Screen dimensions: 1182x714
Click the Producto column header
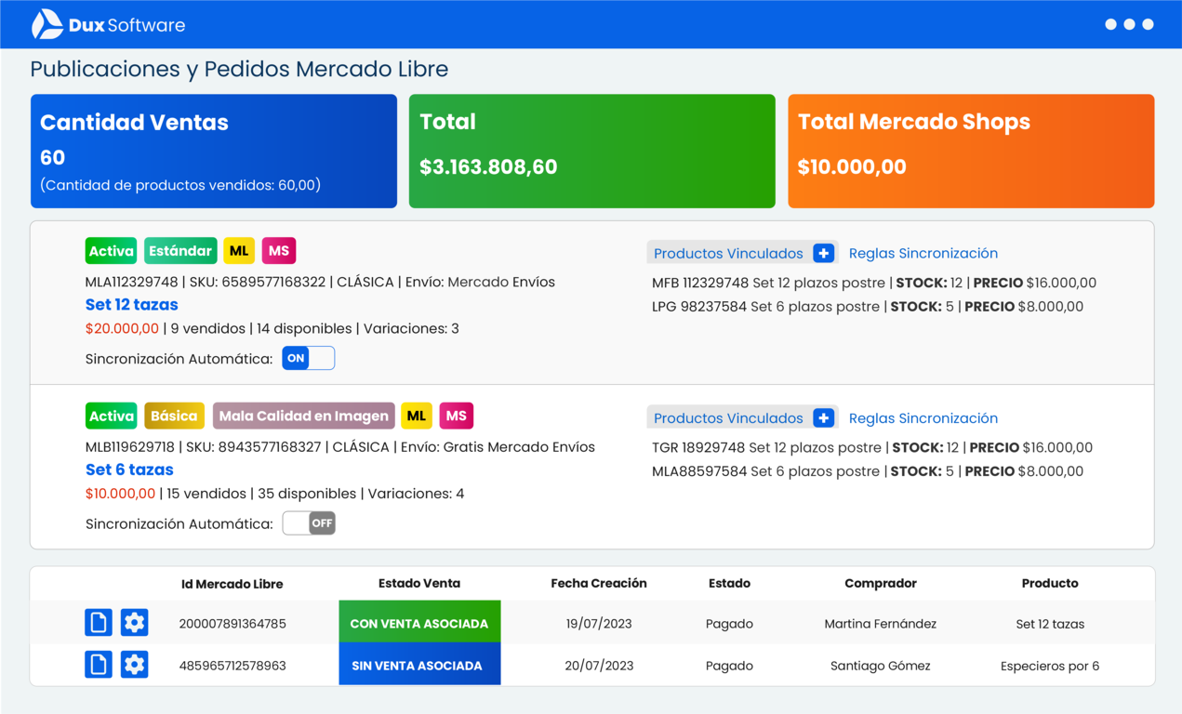[x=1050, y=583]
